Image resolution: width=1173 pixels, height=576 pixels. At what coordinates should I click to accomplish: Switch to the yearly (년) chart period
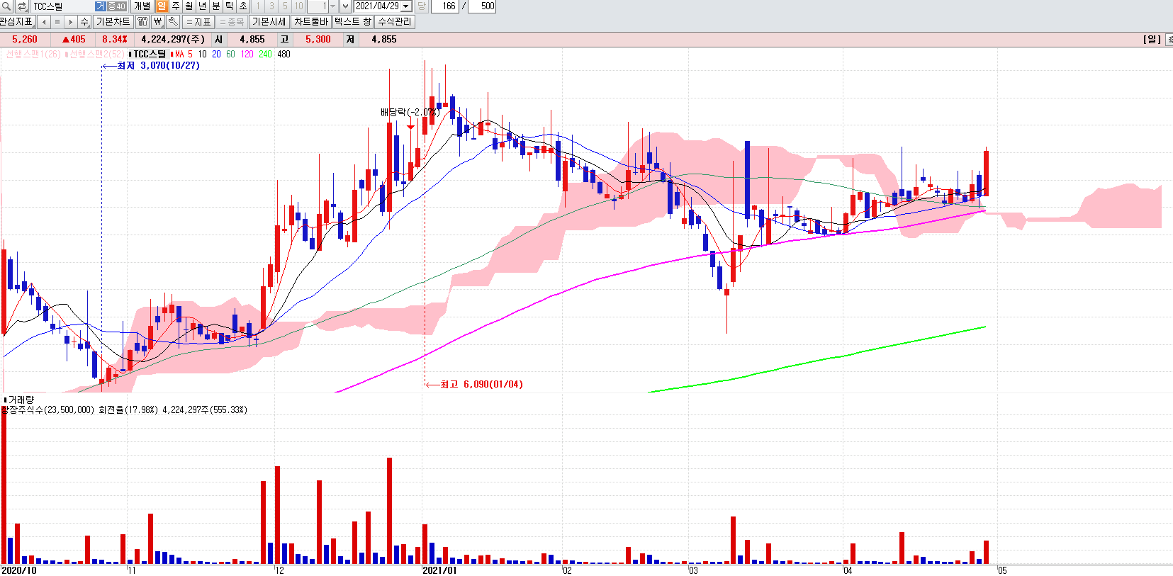click(x=202, y=6)
